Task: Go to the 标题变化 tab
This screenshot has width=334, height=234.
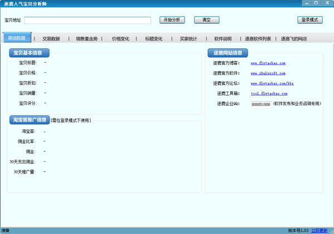Action: [154, 39]
